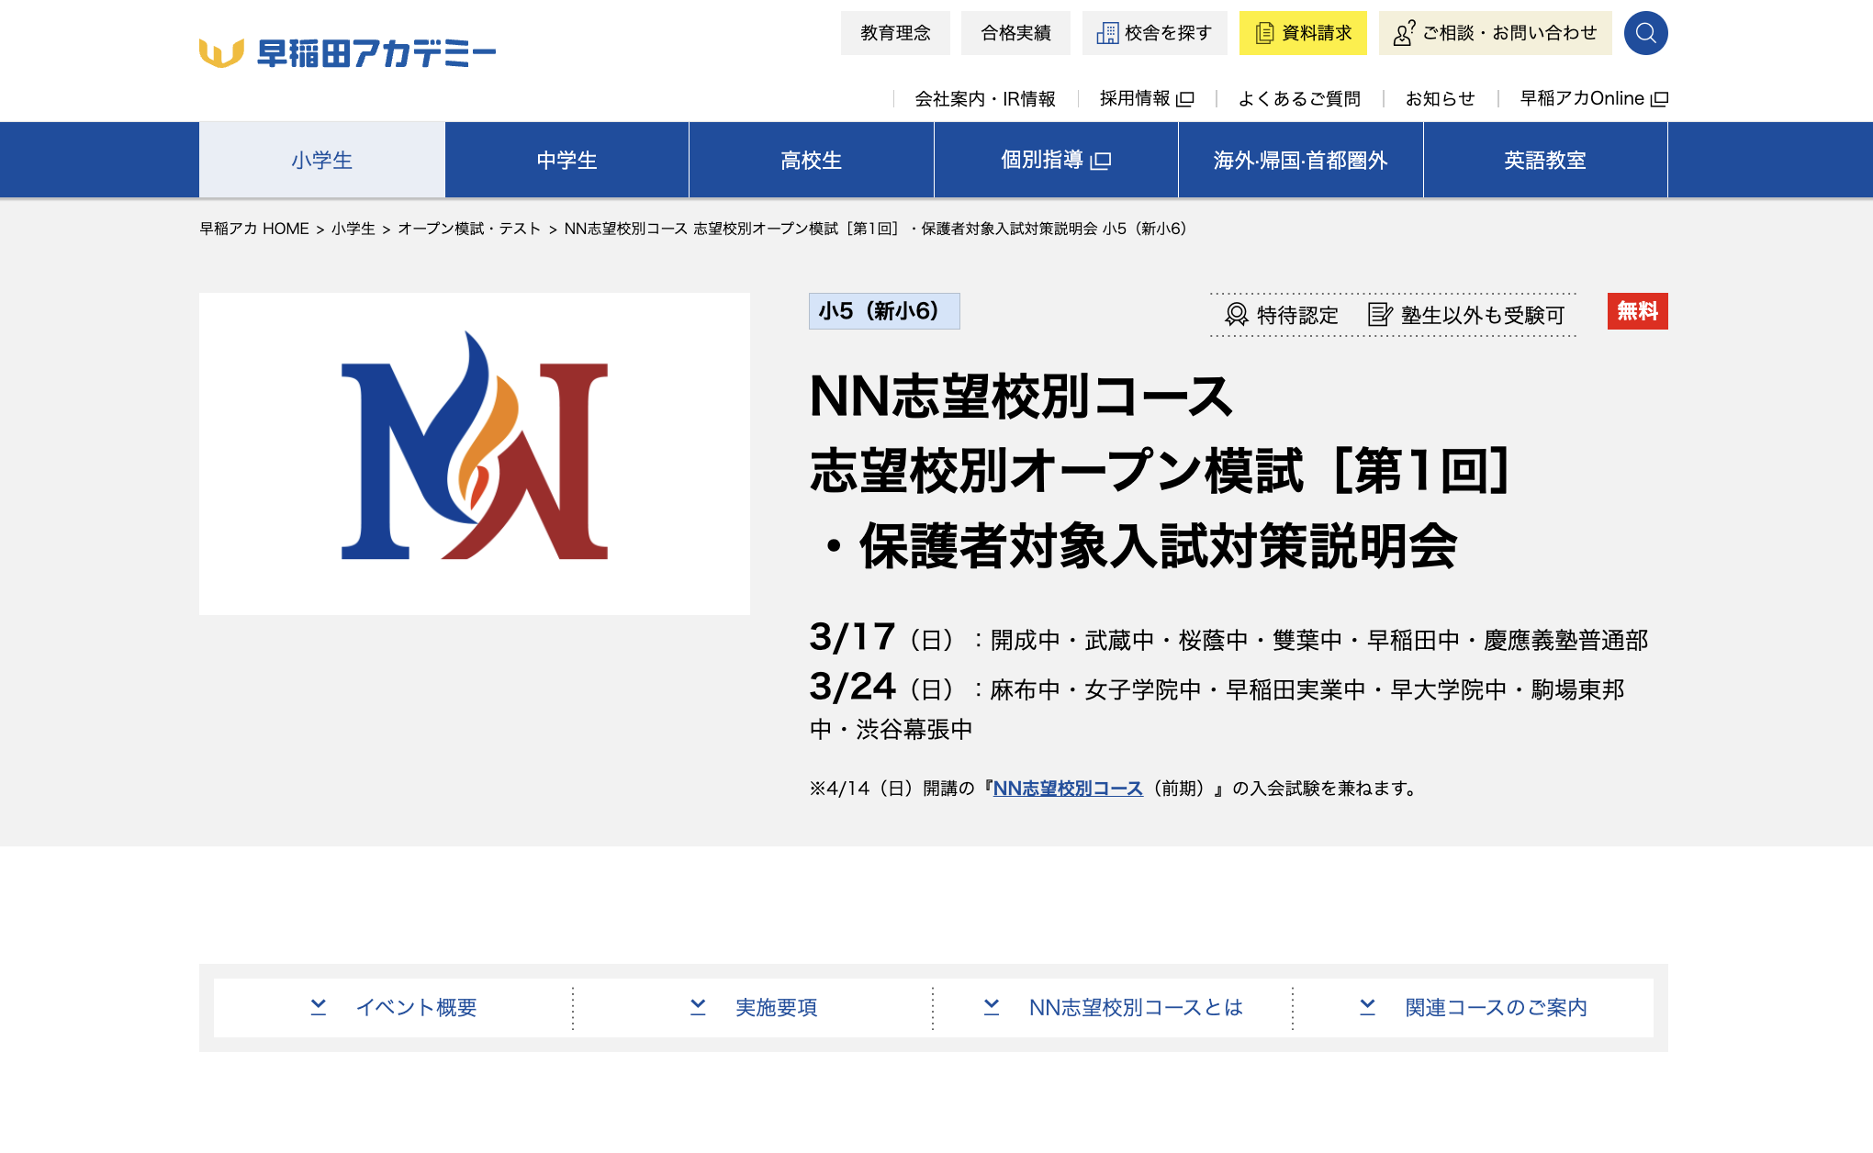The height and width of the screenshot is (1153, 1873).
Task: Open the オープン模試・テスト breadcrumb link
Action: coord(470,229)
